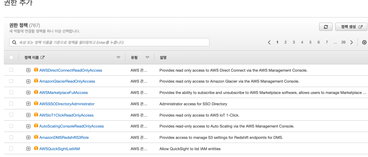368x157 pixels.
Task: Click the orange cube icon of AutoScalingConsoleReadOnlyAccess
Action: [36, 126]
